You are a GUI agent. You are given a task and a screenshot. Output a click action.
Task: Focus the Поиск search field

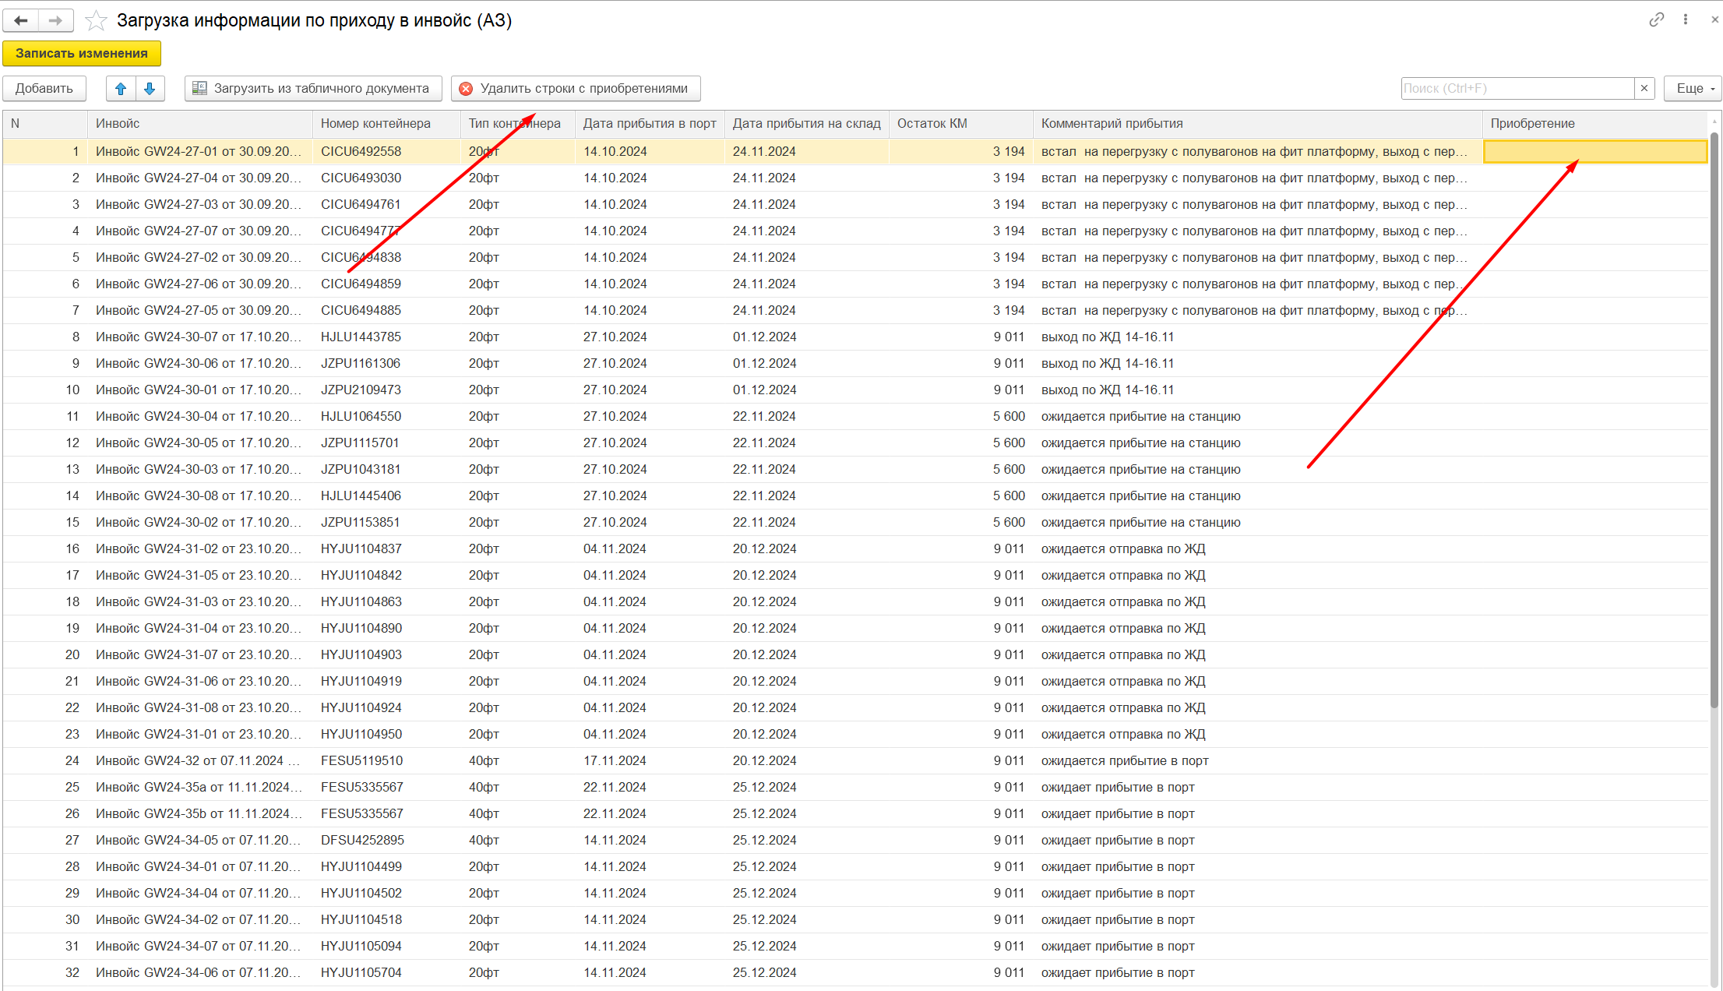1516,89
